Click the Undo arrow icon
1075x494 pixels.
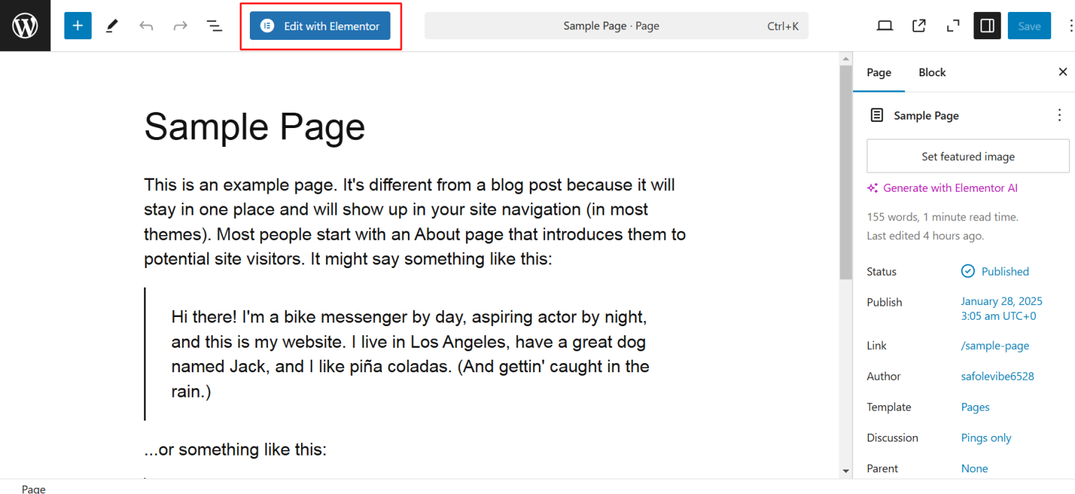coord(146,26)
